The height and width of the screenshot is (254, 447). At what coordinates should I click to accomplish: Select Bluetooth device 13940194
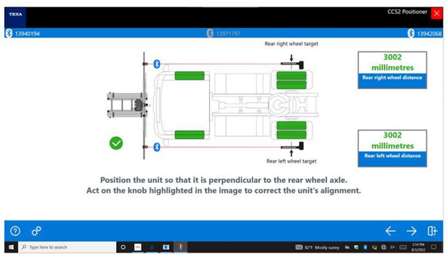[23, 33]
